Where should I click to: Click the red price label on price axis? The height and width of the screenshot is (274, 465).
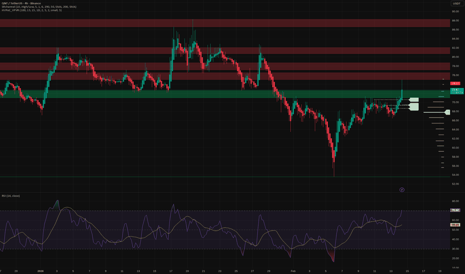tap(456, 83)
